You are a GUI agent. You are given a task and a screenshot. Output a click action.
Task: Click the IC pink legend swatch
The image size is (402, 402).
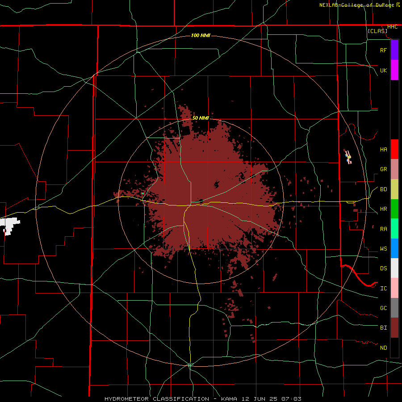(x=394, y=288)
